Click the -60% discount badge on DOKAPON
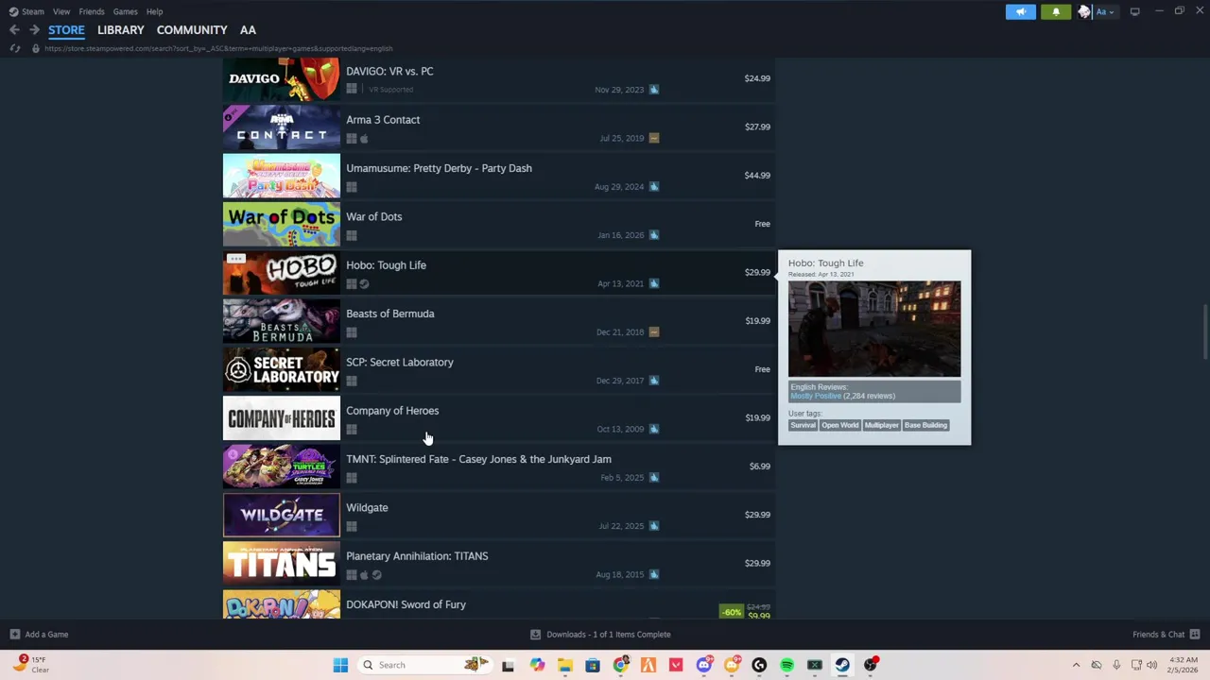The image size is (1210, 680). [732, 612]
